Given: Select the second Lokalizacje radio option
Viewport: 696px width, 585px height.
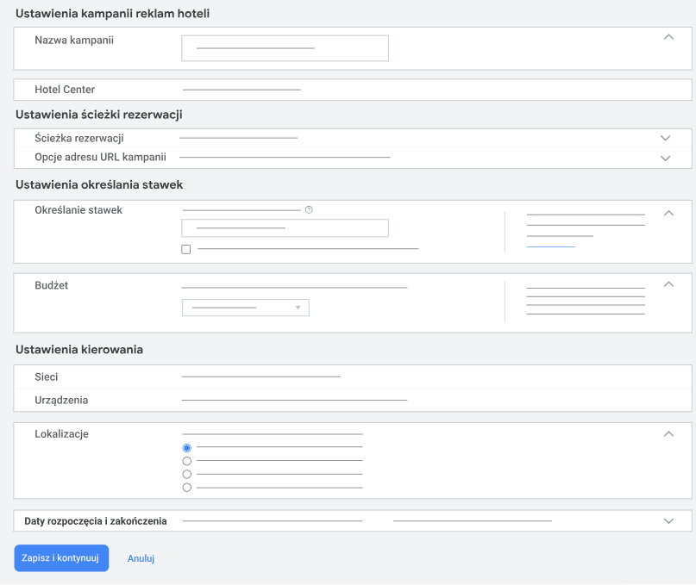Looking at the screenshot, I should (x=187, y=461).
